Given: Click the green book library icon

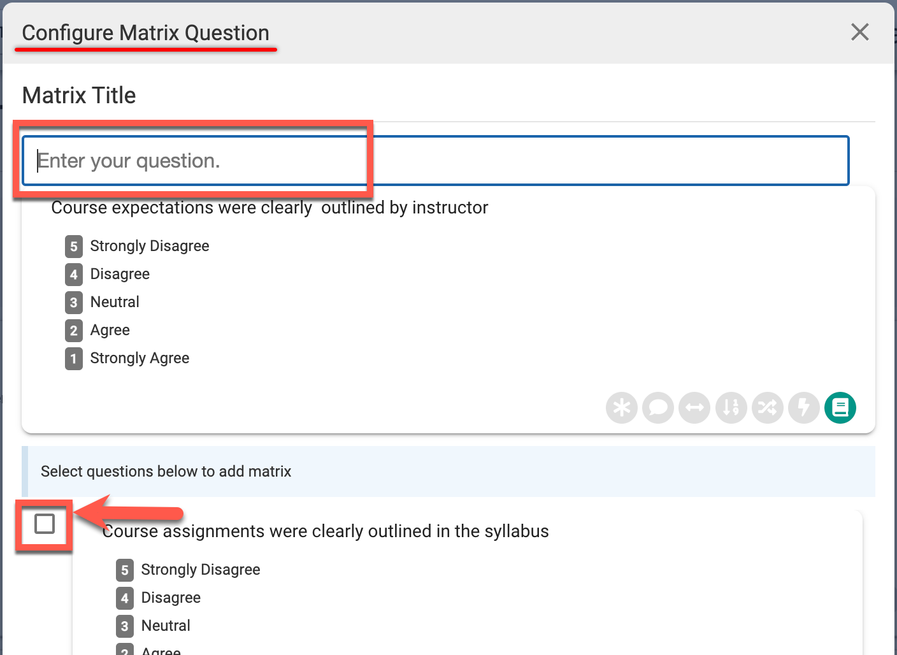Looking at the screenshot, I should click(840, 408).
